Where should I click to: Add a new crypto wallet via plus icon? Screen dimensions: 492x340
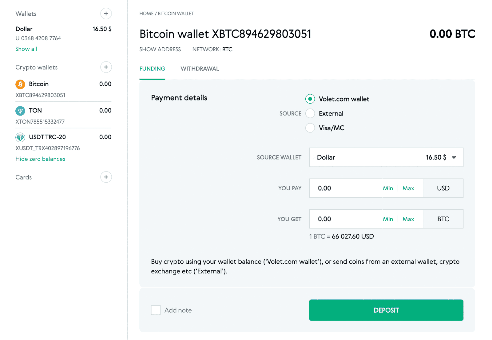[106, 67]
